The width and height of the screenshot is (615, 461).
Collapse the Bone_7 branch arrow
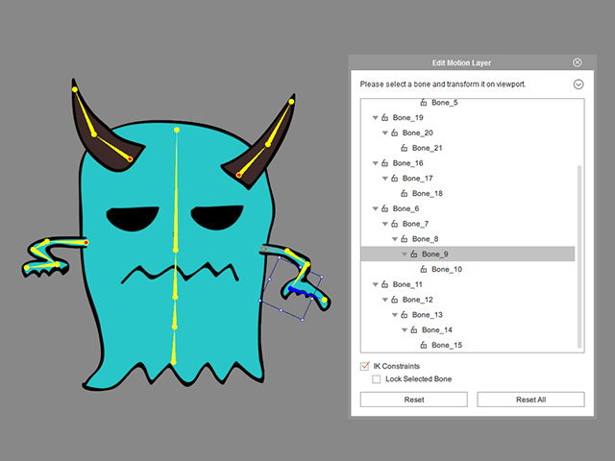pyautogui.click(x=385, y=224)
